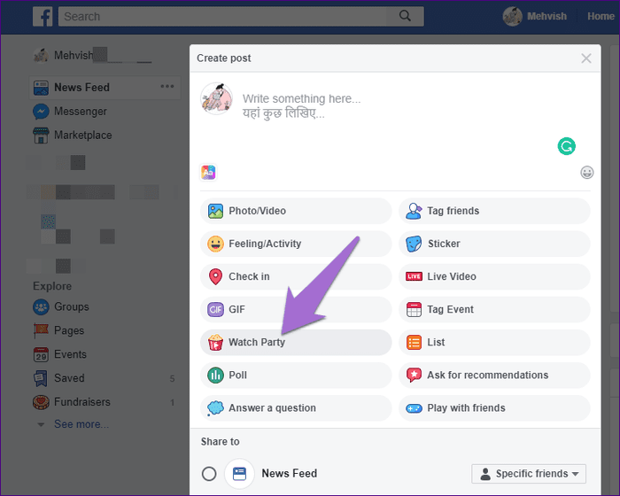Image resolution: width=620 pixels, height=496 pixels.
Task: Open Mehvish profile in top bar
Action: pos(535,16)
